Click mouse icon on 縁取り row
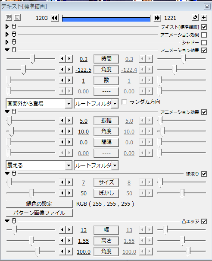This screenshot has width=212, height=261. click(14, 173)
